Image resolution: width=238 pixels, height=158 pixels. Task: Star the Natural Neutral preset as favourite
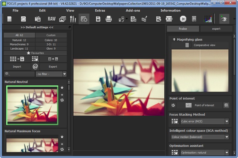(x=62, y=88)
